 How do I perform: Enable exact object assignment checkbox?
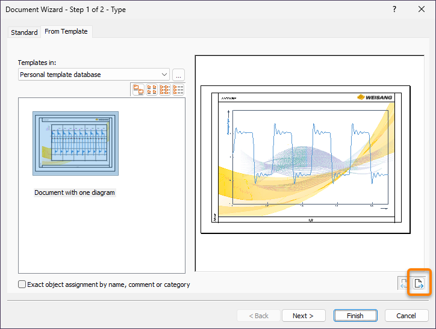point(22,284)
